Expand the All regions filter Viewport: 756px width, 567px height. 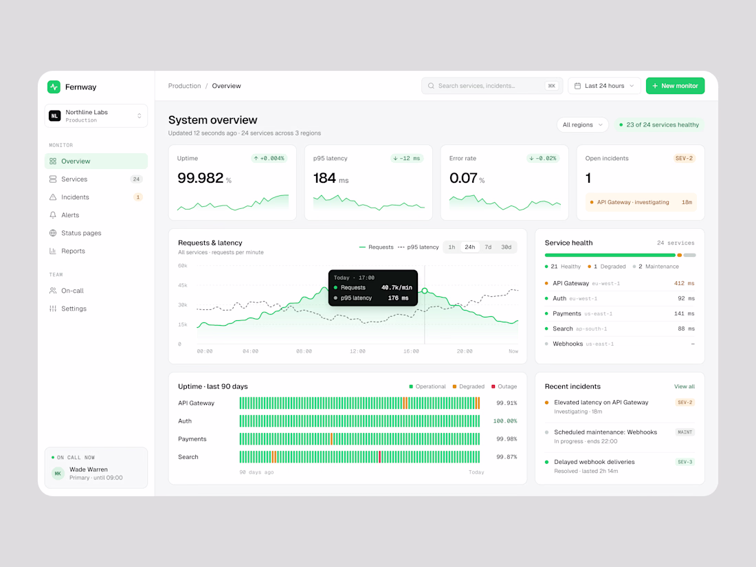point(582,125)
